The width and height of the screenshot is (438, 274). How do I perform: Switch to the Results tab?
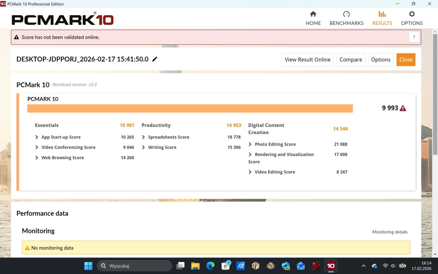382,18
